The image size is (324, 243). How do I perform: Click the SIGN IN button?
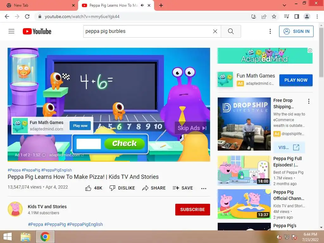[296, 31]
